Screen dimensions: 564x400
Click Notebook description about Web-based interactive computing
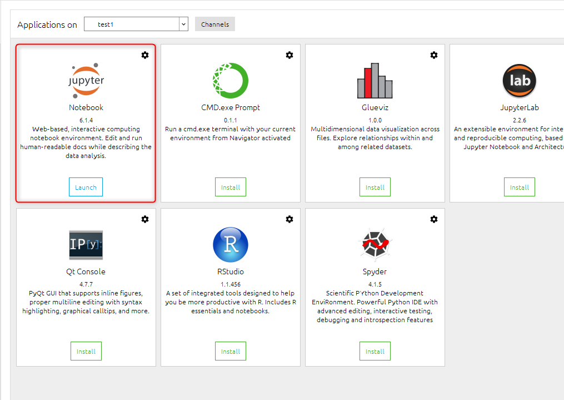(x=86, y=142)
